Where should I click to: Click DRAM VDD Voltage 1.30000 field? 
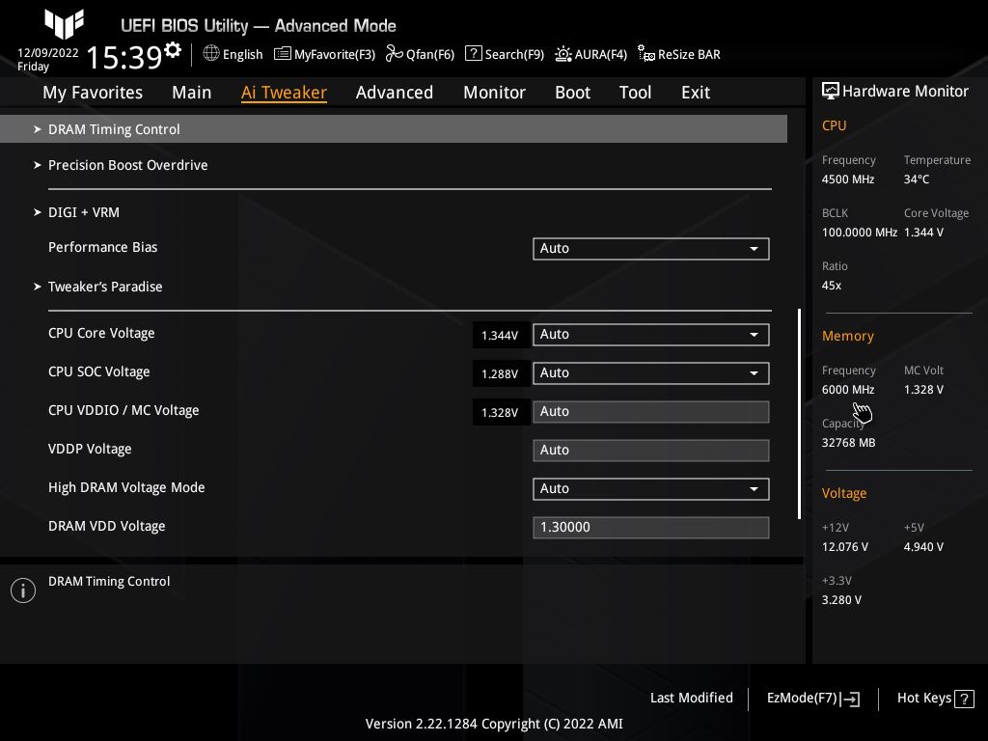[x=651, y=528]
